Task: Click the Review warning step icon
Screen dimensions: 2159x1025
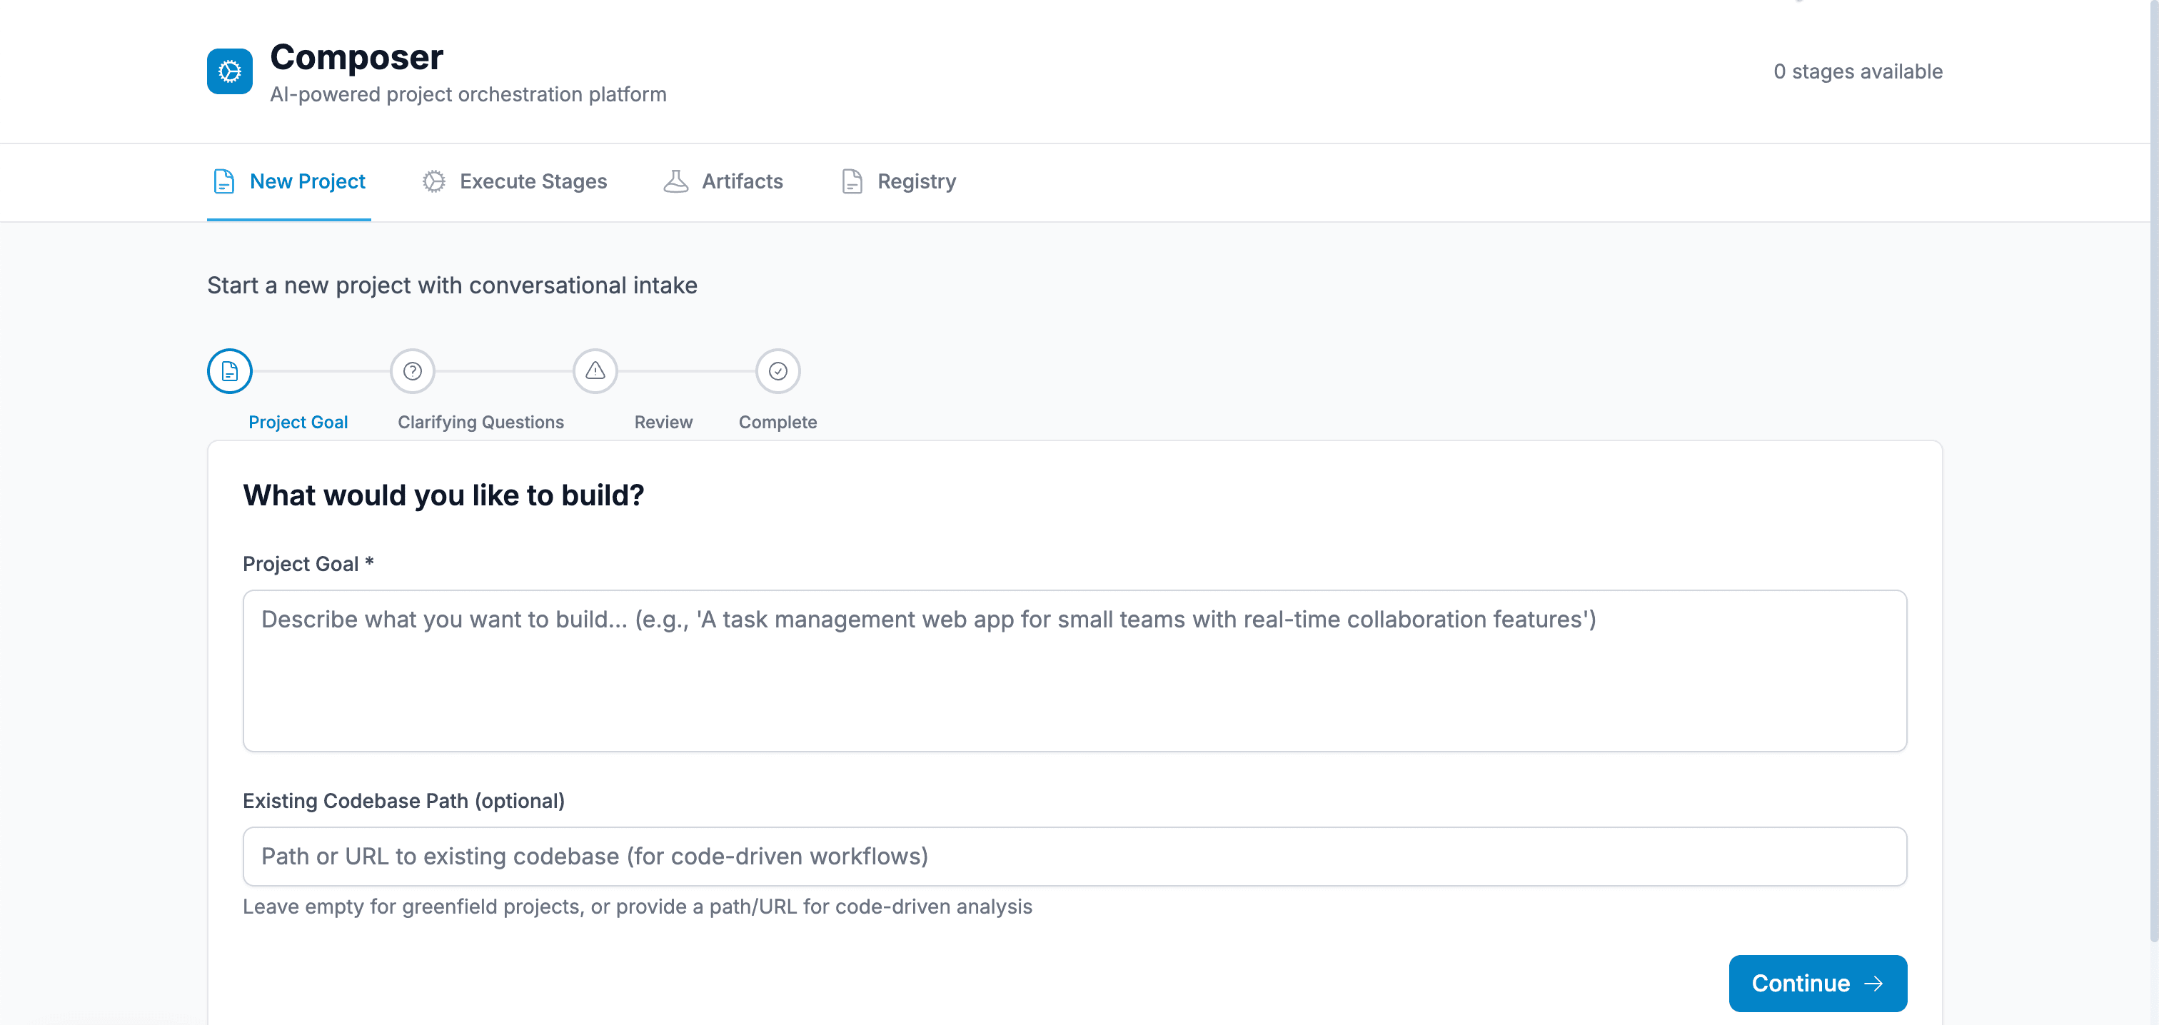Action: click(594, 370)
